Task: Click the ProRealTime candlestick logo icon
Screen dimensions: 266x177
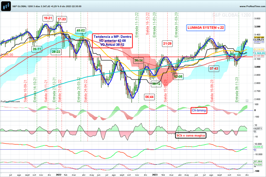Action: pos(6,6)
